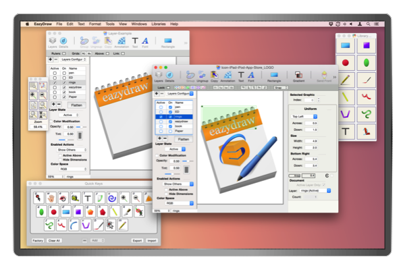Click Flatten in the Layer-Example window
The height and width of the screenshot is (270, 405).
pyautogui.click(x=77, y=105)
